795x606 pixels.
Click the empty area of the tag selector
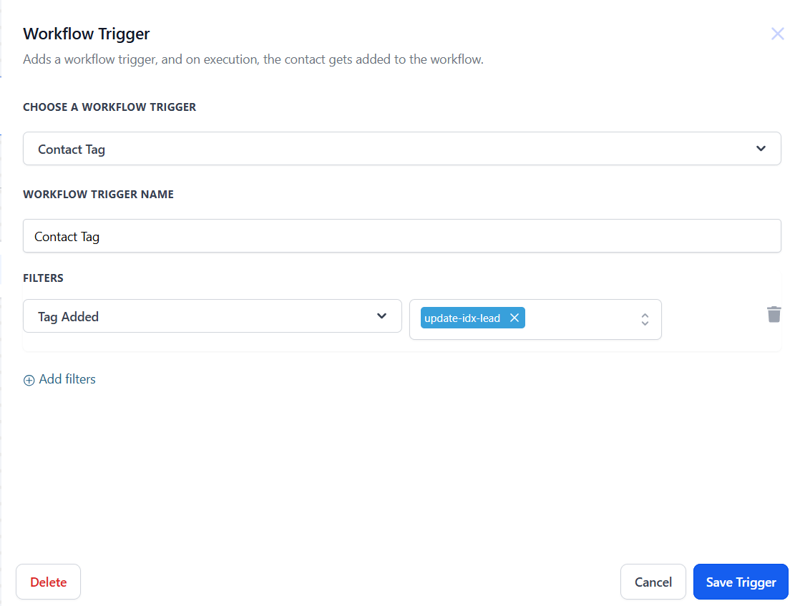tap(580, 319)
